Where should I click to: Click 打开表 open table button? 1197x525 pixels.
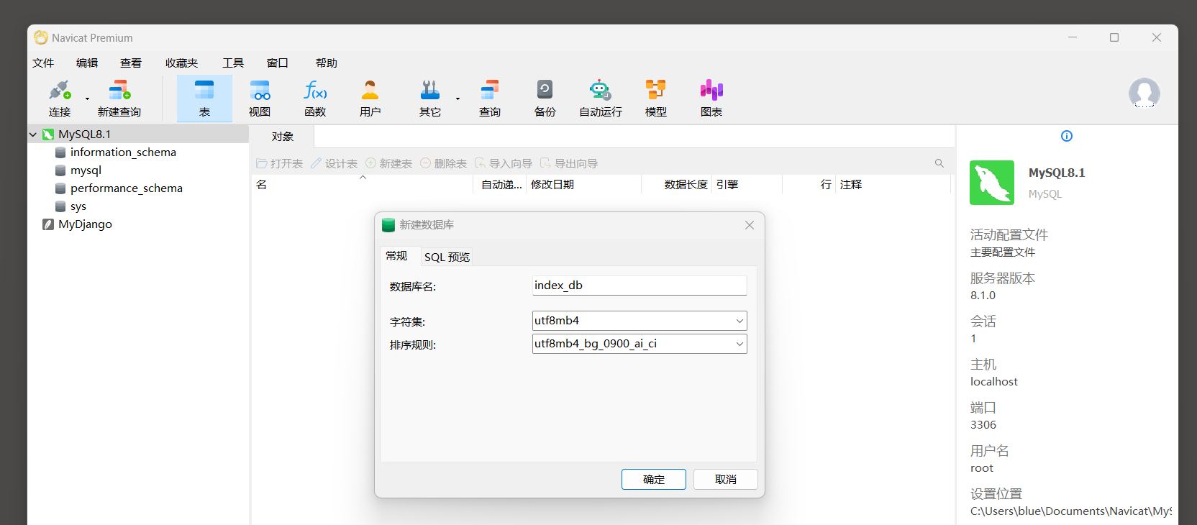pyautogui.click(x=280, y=163)
